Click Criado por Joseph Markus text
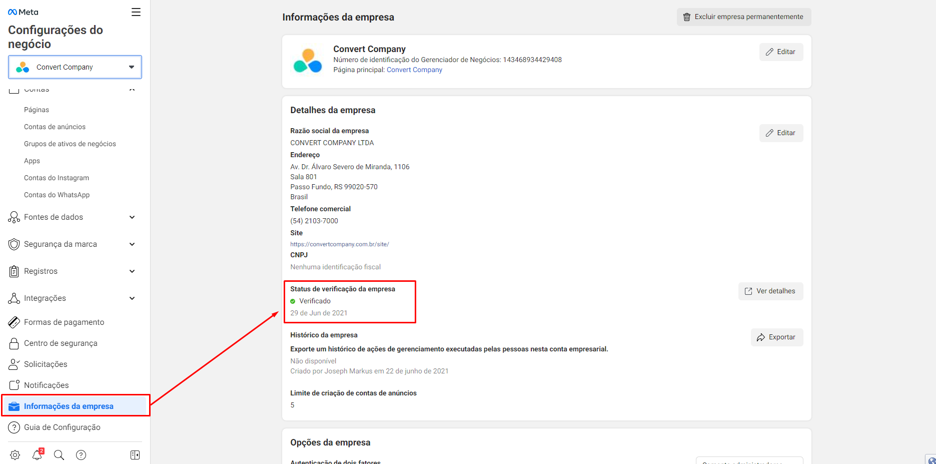The width and height of the screenshot is (936, 464). (369, 371)
